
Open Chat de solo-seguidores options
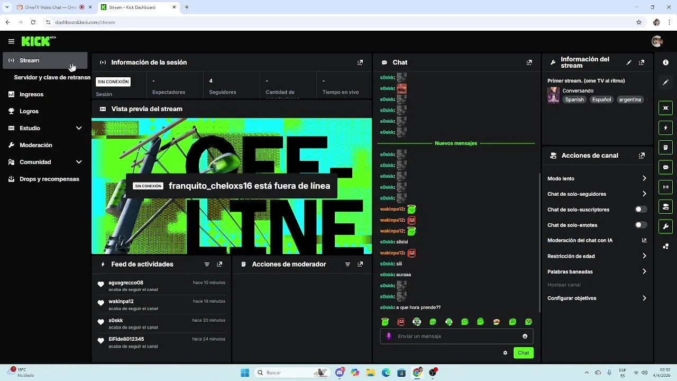(597, 194)
